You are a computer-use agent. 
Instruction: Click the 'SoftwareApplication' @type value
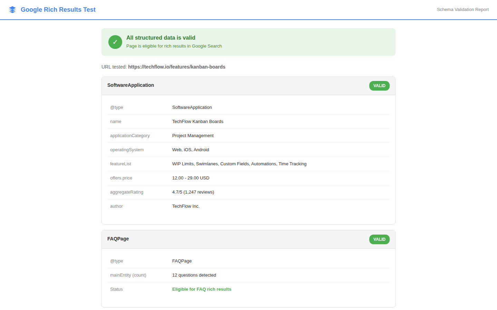coord(192,107)
